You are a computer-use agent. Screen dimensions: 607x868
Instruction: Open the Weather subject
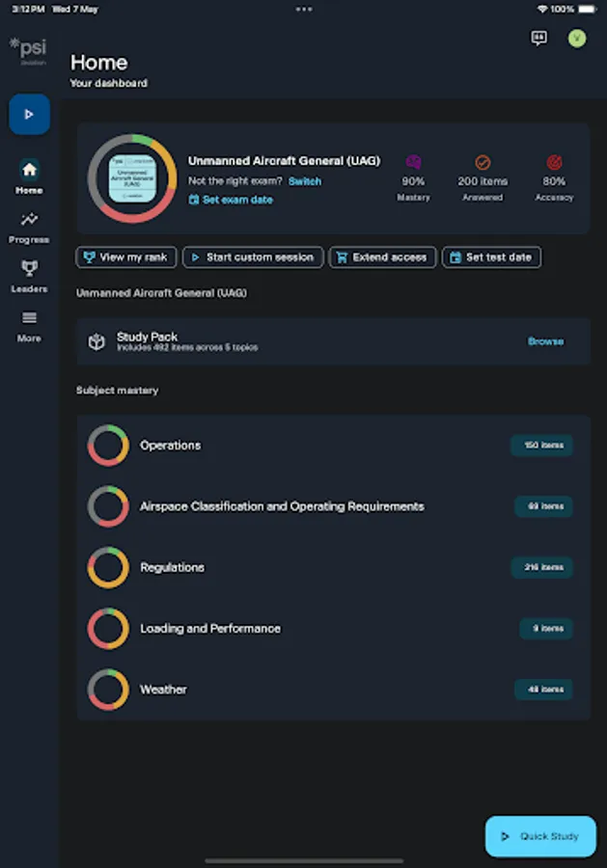click(x=333, y=690)
